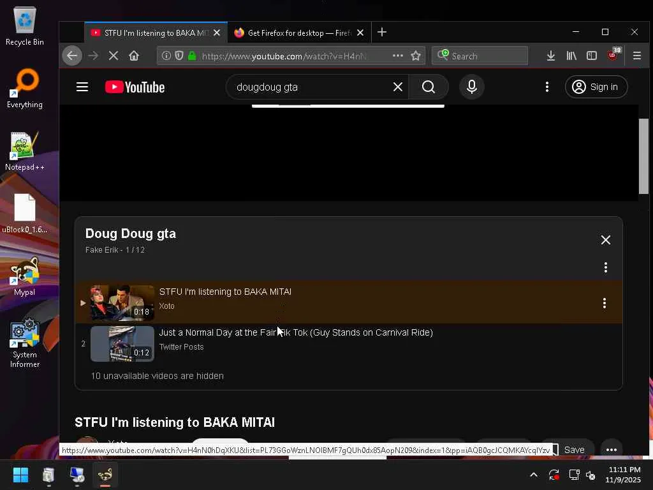Click the video player area
This screenshot has width=653, height=490.
point(349,153)
